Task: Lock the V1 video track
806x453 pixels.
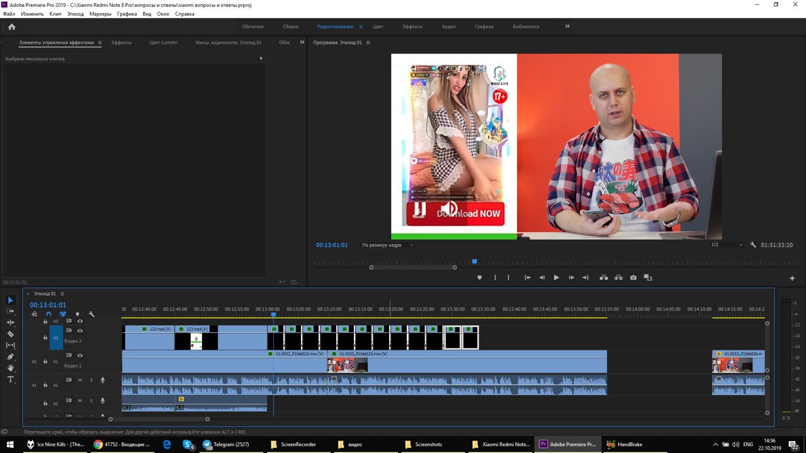Action: click(45, 362)
